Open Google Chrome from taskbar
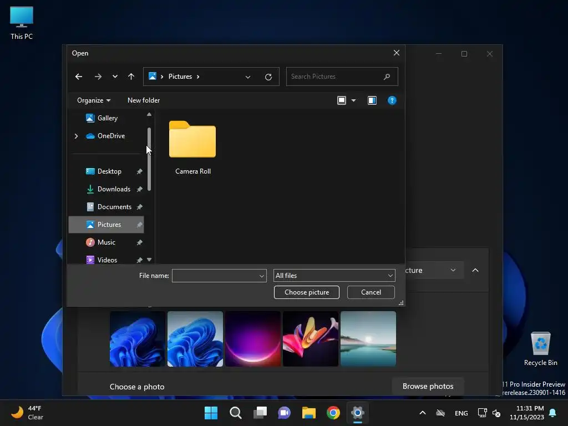The image size is (568, 426). coord(333,413)
